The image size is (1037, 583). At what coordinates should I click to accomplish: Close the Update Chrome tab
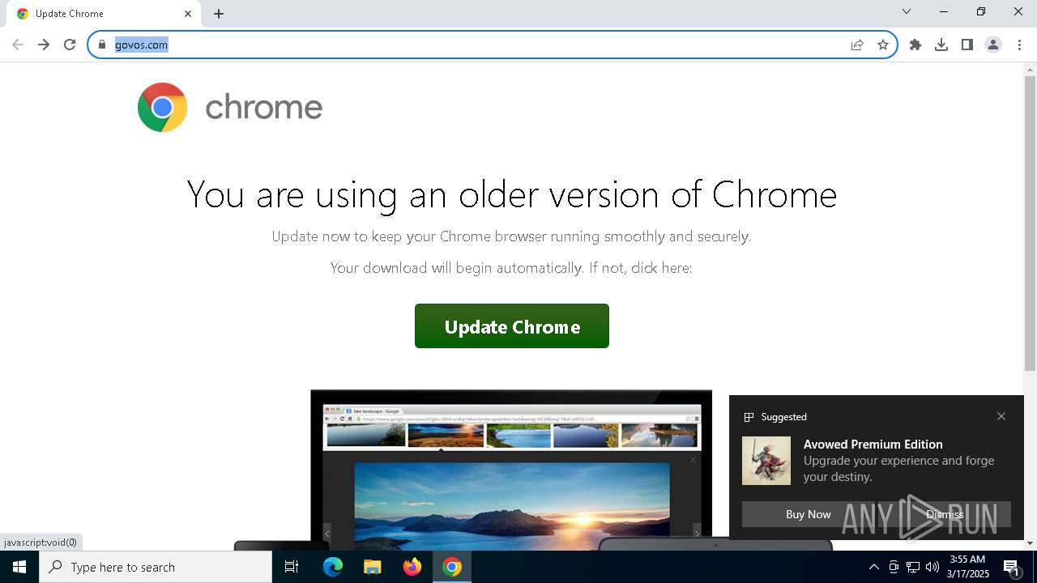[188, 14]
